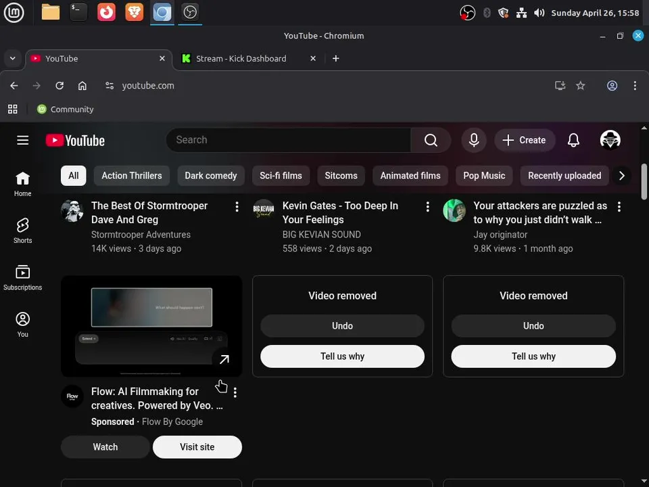The width and height of the screenshot is (649, 487).
Task: Switch to the Chromium panel window
Action: coord(162,12)
